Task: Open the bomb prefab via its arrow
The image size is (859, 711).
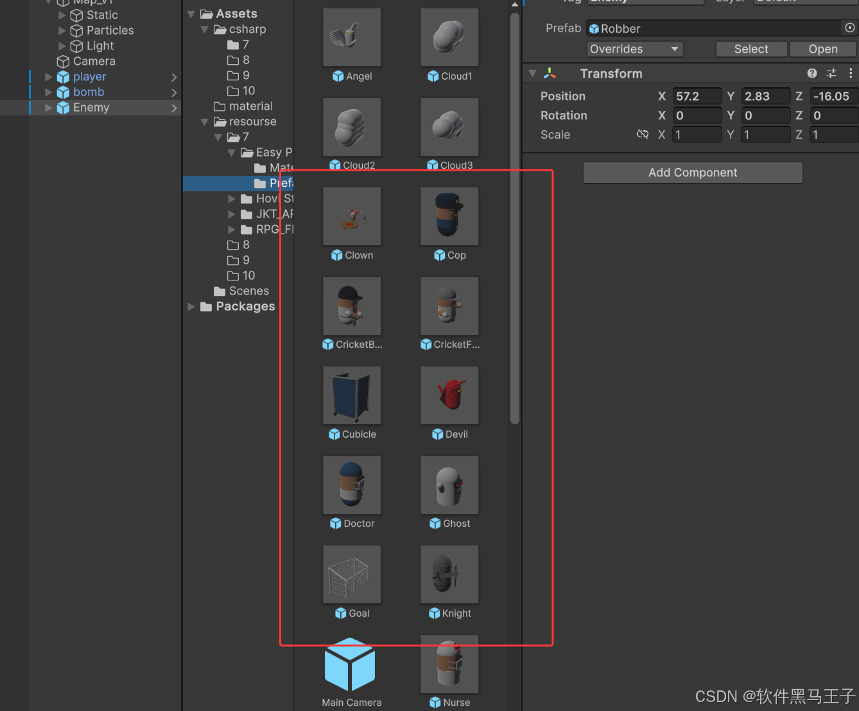Action: [x=174, y=92]
